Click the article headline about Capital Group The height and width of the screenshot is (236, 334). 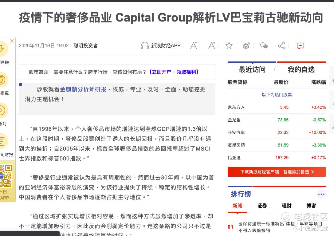(x=171, y=18)
